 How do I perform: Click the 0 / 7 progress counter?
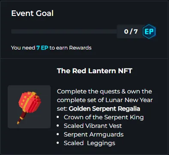pos(131,31)
